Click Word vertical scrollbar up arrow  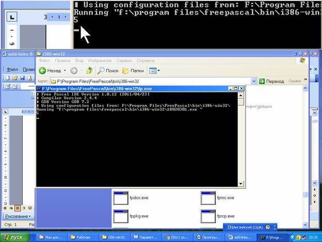315,113
